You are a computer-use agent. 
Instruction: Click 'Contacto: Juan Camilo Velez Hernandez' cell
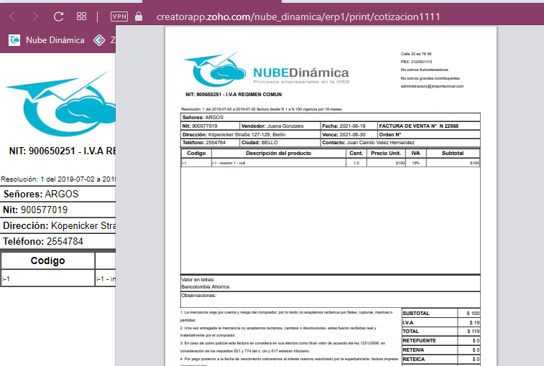click(400, 142)
